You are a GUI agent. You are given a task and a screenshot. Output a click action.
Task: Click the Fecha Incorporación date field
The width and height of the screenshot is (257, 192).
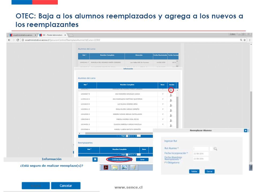[x=201, y=154]
